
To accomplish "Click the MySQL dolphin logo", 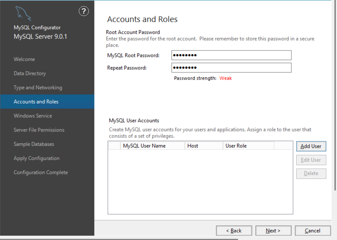I will (x=23, y=14).
